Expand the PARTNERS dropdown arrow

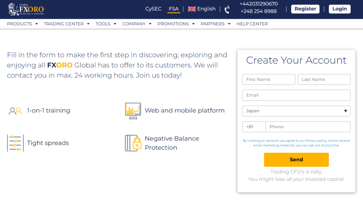(x=229, y=24)
